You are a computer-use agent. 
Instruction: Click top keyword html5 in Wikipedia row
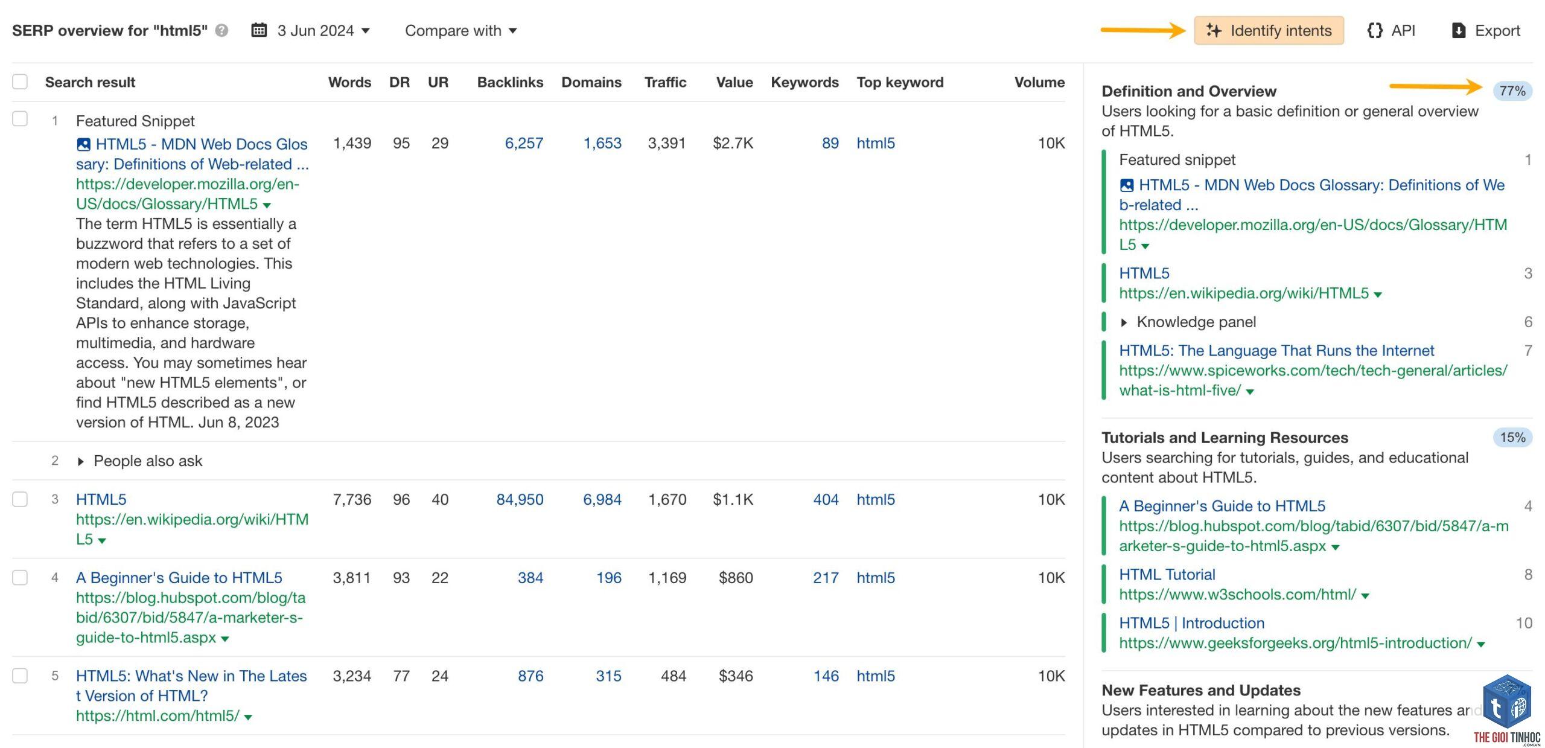tap(876, 499)
